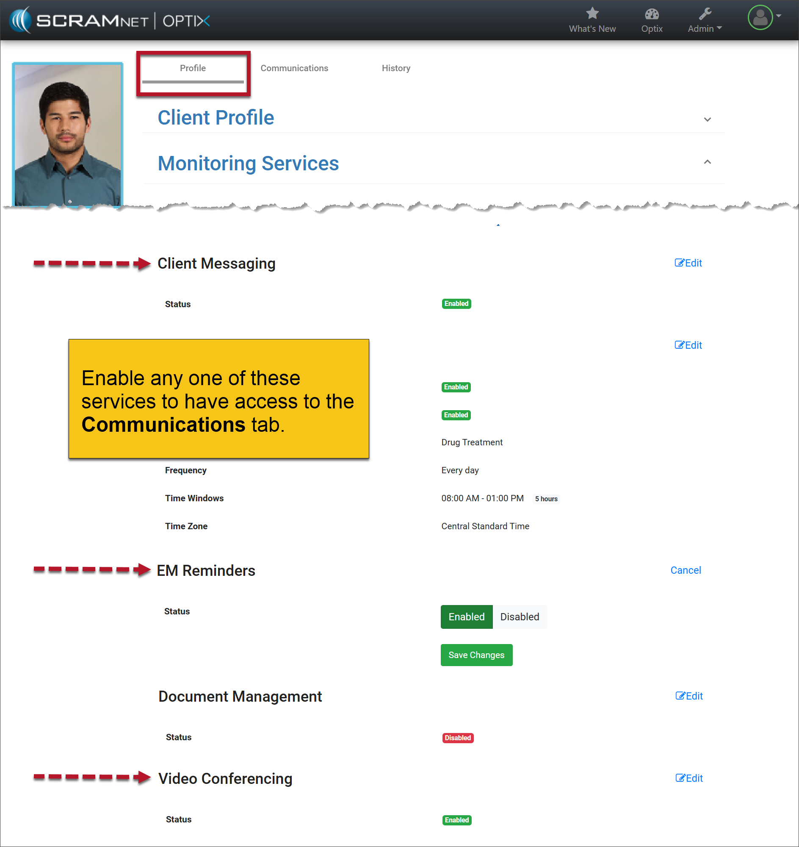Click the Document Management edit pencil icon
The height and width of the screenshot is (847, 799).
680,696
